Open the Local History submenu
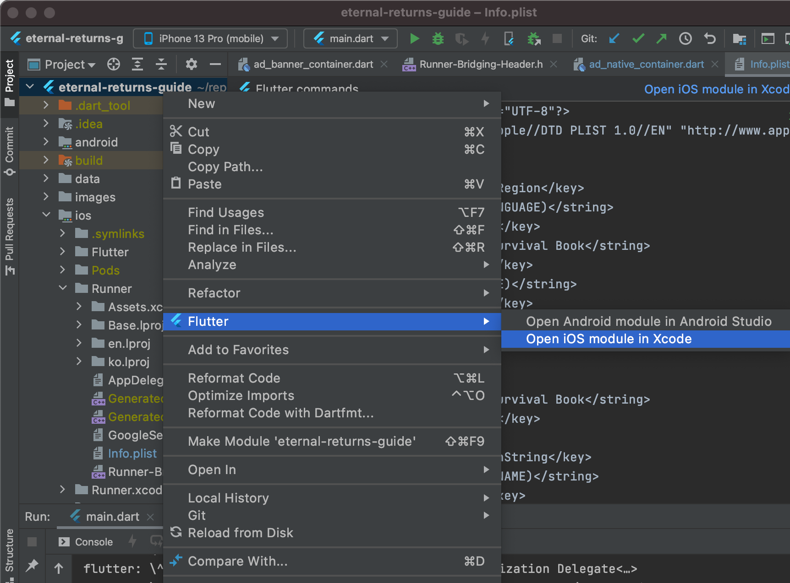The height and width of the screenshot is (583, 790). click(332, 498)
